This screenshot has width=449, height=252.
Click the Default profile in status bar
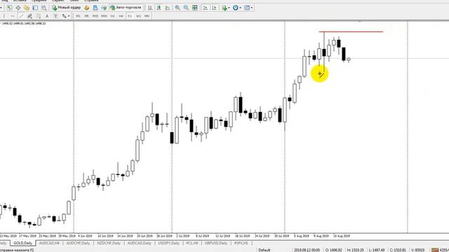pyautogui.click(x=264, y=250)
